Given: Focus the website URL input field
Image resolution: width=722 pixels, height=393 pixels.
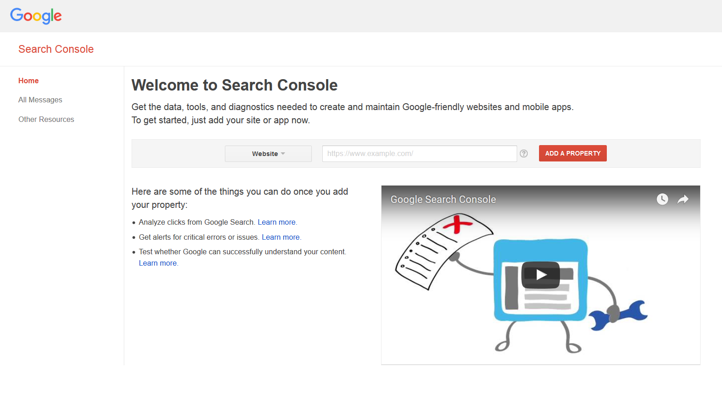Looking at the screenshot, I should coord(419,154).
